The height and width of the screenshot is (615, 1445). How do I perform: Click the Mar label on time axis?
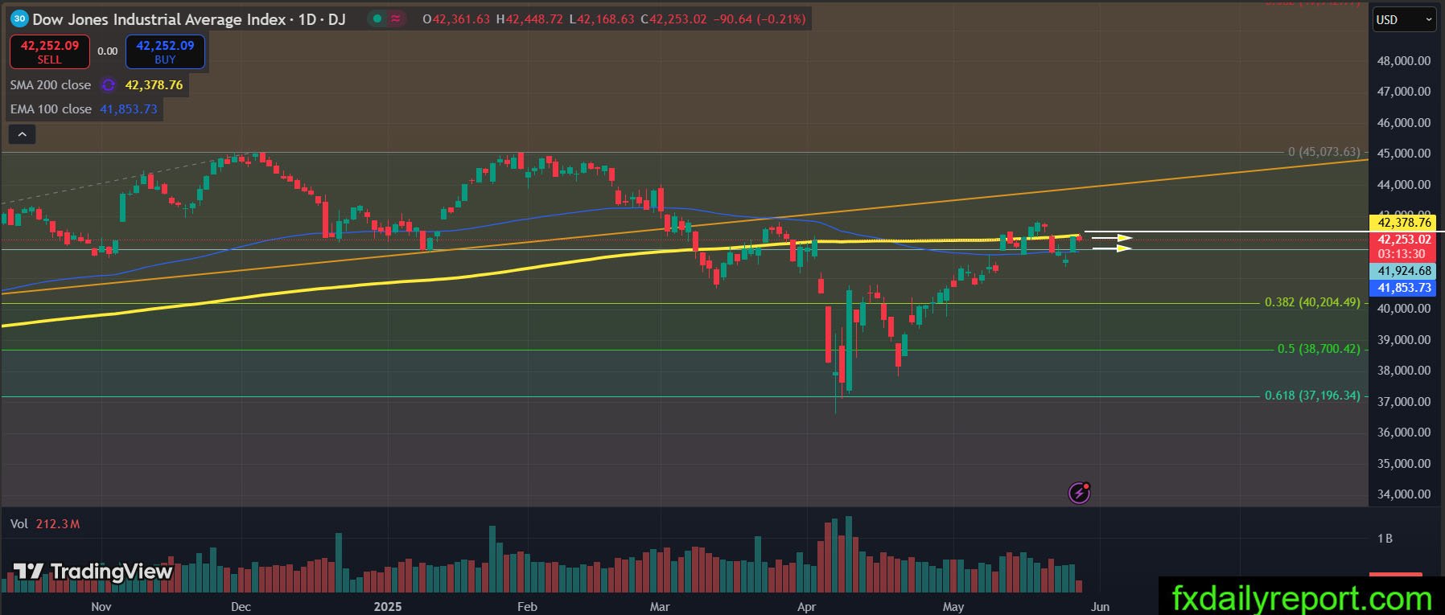(x=660, y=606)
